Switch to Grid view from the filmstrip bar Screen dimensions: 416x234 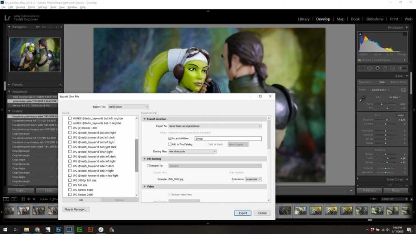(x=23, y=199)
